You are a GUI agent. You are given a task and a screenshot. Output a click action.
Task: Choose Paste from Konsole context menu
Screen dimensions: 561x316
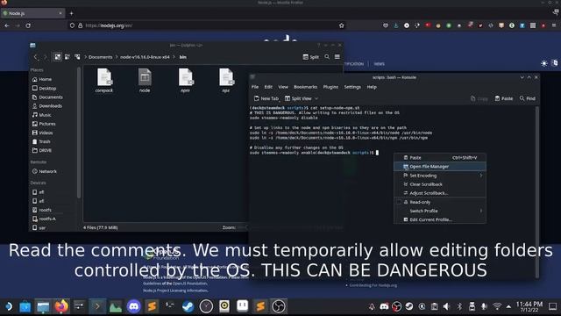[440, 158]
